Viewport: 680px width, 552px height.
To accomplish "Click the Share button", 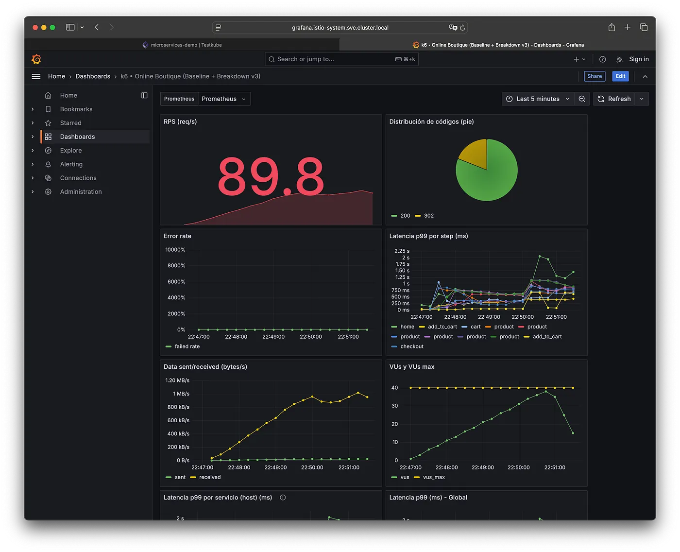I will 595,76.
